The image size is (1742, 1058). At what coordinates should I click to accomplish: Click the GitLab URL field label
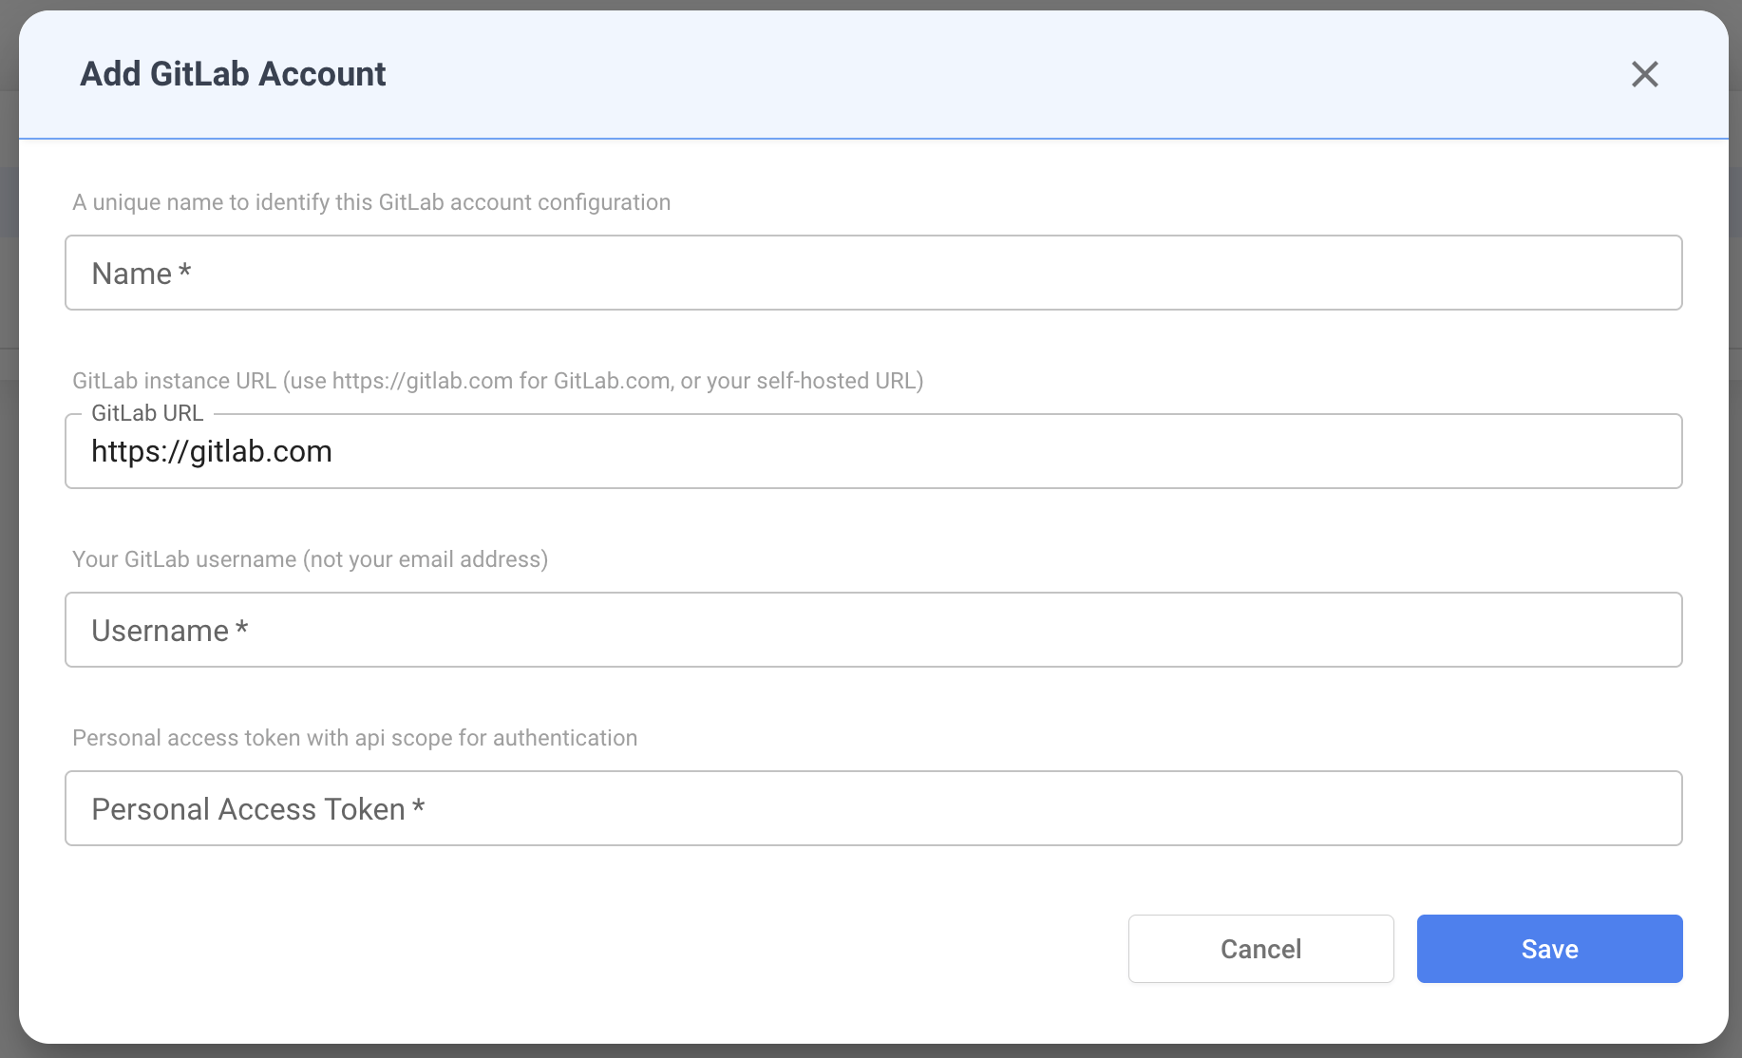coord(147,413)
